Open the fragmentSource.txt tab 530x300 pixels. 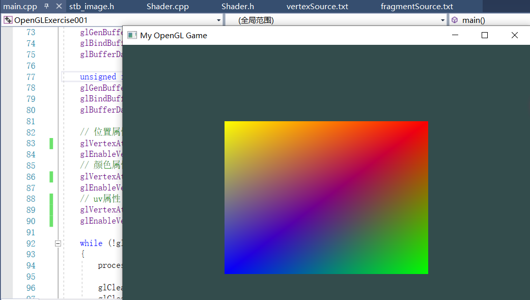(x=417, y=7)
